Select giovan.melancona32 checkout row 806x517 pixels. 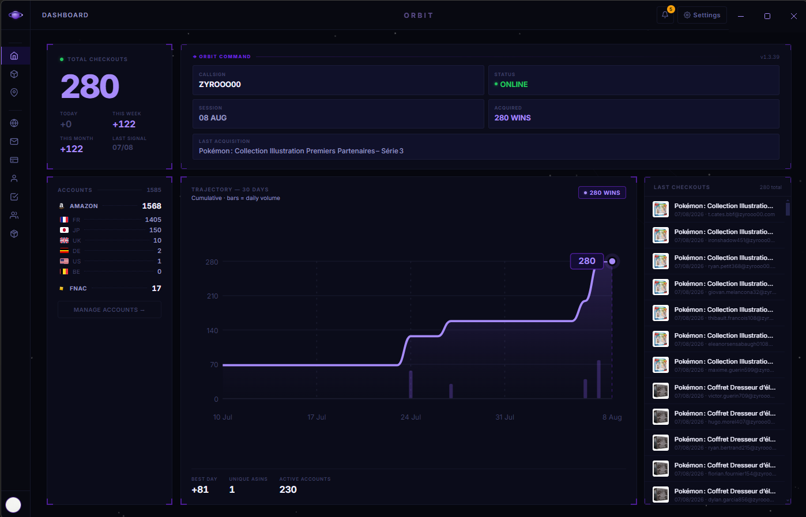pos(715,287)
